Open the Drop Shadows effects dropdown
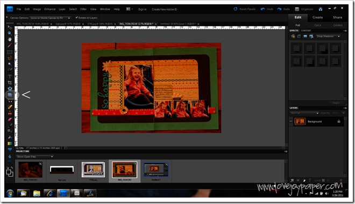355x204 pixels. pyautogui.click(x=328, y=37)
